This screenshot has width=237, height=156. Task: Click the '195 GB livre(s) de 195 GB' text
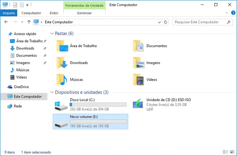(x=89, y=126)
